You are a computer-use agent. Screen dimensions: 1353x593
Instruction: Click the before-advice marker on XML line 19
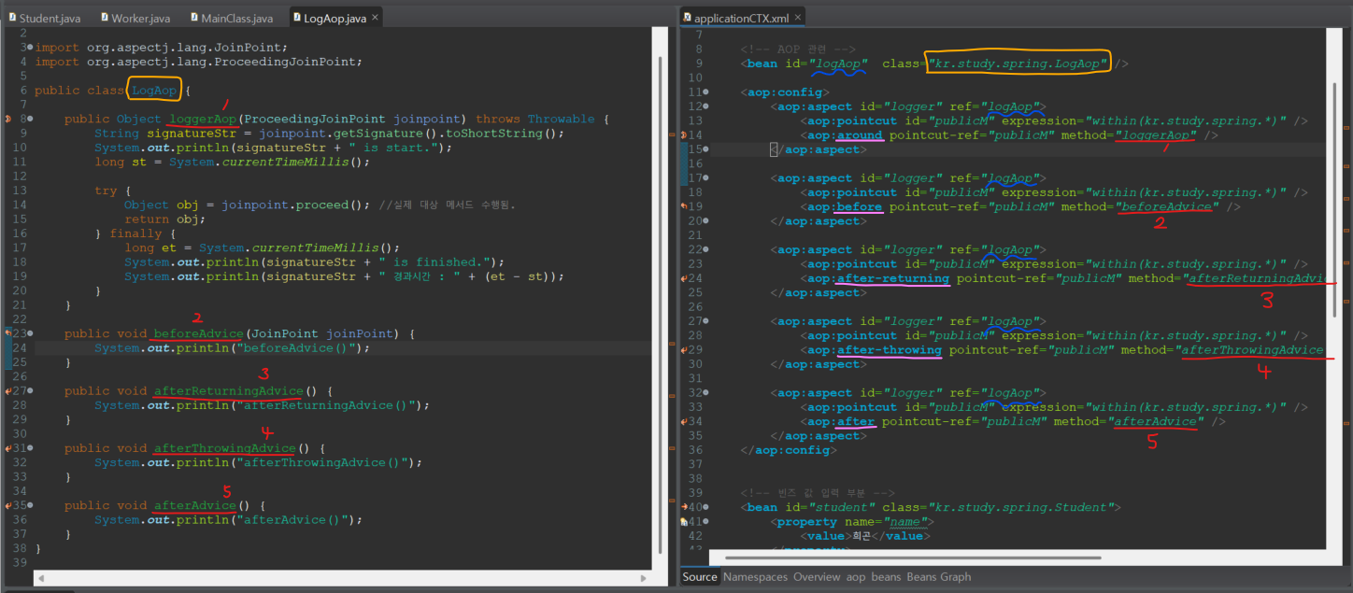[685, 206]
